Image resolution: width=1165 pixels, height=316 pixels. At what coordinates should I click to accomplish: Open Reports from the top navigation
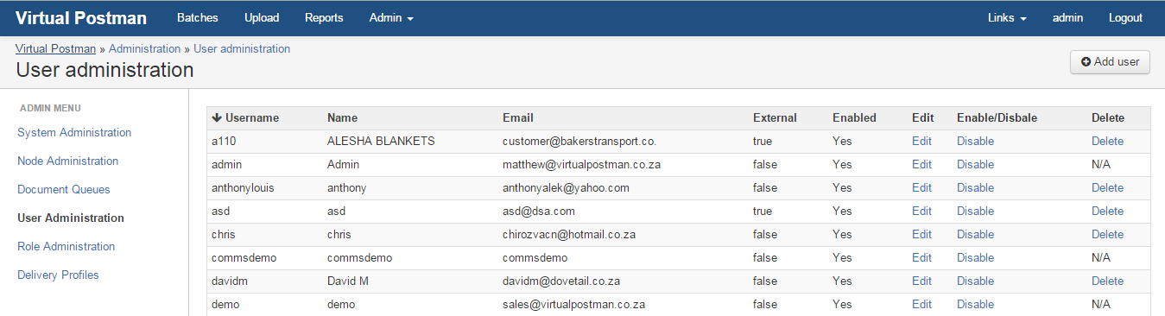(324, 18)
